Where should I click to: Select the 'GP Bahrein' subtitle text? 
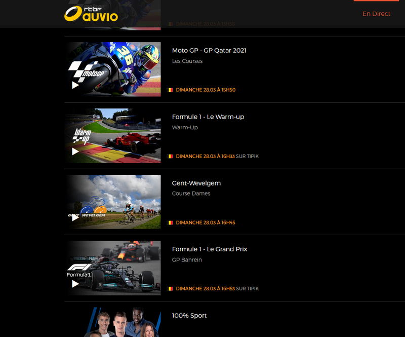click(187, 259)
